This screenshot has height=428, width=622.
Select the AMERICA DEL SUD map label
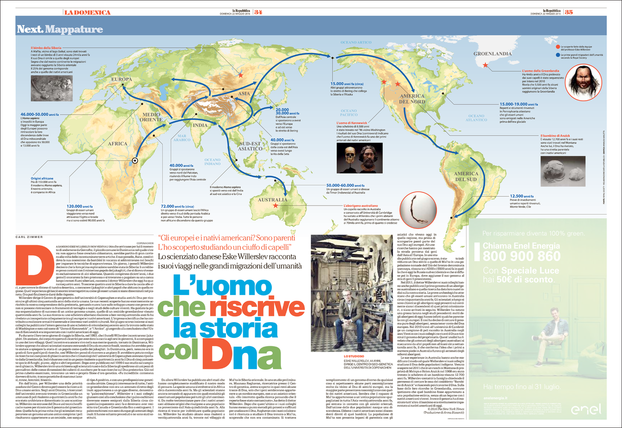[466, 177]
